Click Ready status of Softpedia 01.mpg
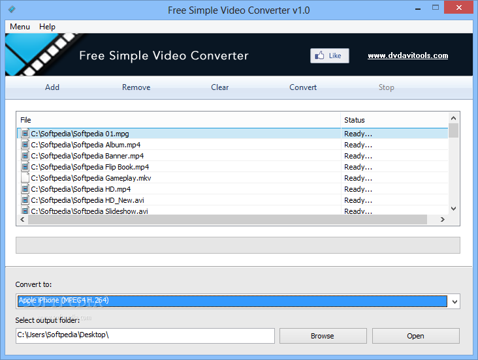478x360 pixels. [358, 134]
